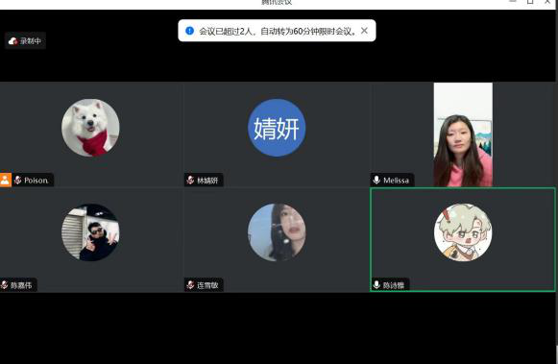The width and height of the screenshot is (558, 364).
Task: Maximize the meeting window
Action: point(530,2)
